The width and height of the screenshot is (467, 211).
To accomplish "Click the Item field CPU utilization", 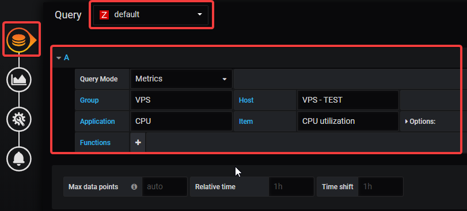I will pos(348,122).
